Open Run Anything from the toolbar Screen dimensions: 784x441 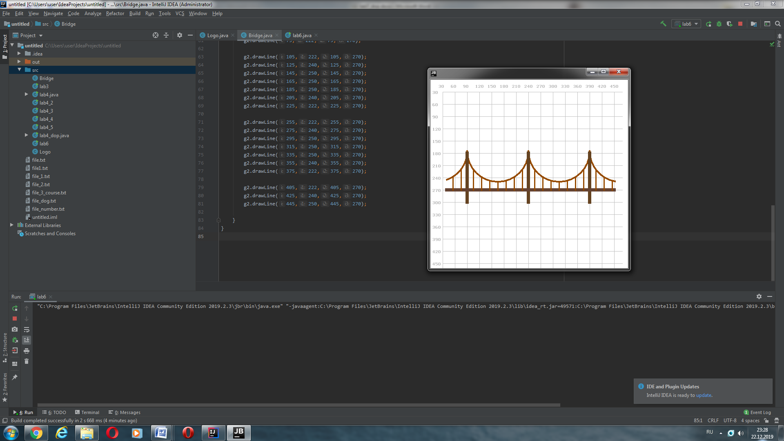pos(767,24)
